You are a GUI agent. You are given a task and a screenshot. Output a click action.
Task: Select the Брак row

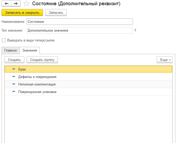point(88,69)
